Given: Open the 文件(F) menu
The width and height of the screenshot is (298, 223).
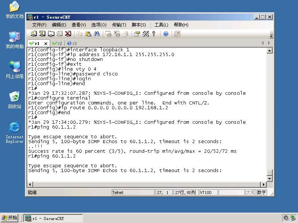Looking at the screenshot, I should 39,25.
